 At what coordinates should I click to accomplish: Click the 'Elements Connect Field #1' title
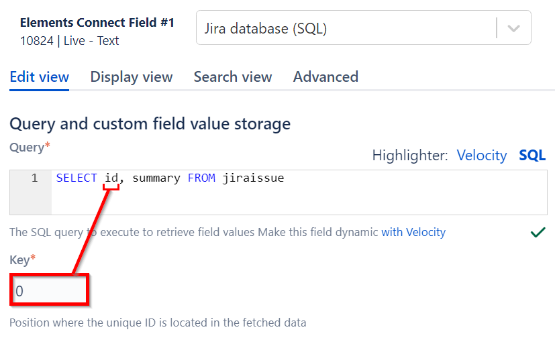tap(97, 22)
